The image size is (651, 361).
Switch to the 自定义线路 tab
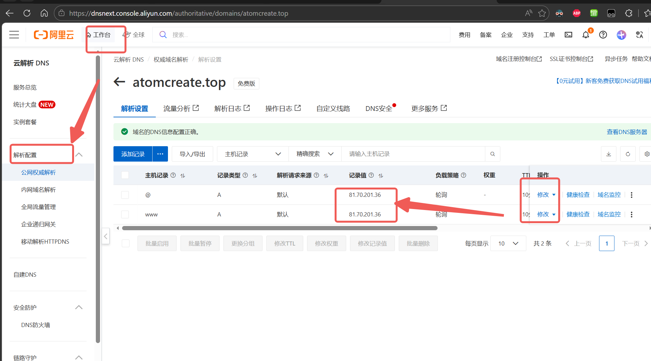(x=333, y=109)
